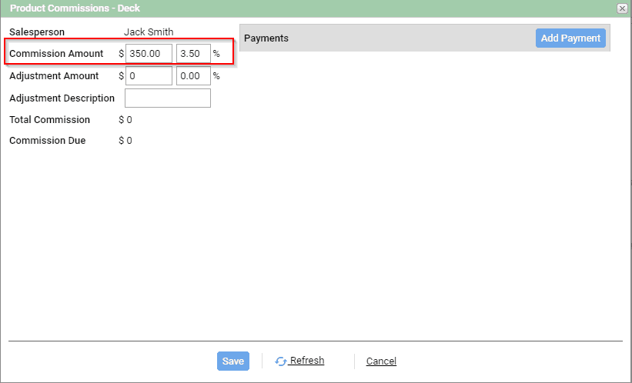Click the Total Commission value
Screen dimensions: 632x383
(x=125, y=120)
